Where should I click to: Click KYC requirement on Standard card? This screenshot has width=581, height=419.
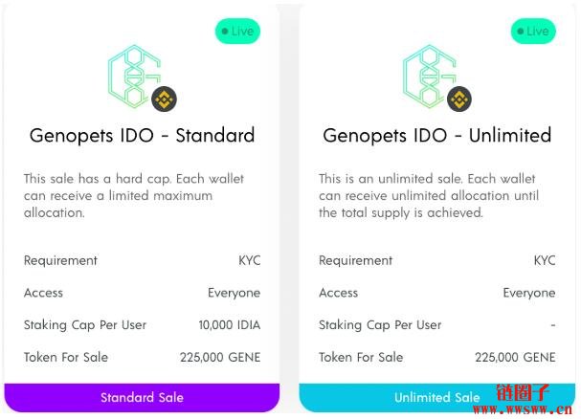click(250, 260)
